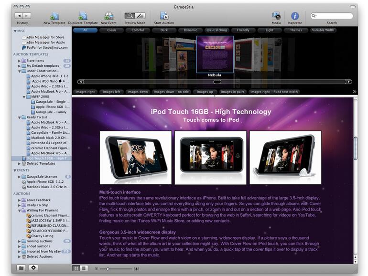The image size is (368, 276).
Task: Choose the images in pairs layout
Action: [233, 92]
